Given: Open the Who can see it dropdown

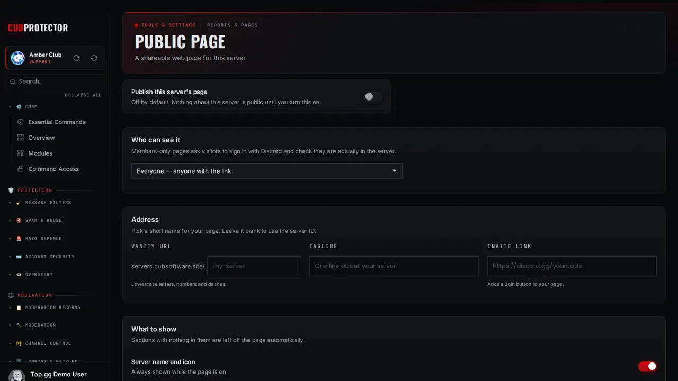Looking at the screenshot, I should coord(267,171).
